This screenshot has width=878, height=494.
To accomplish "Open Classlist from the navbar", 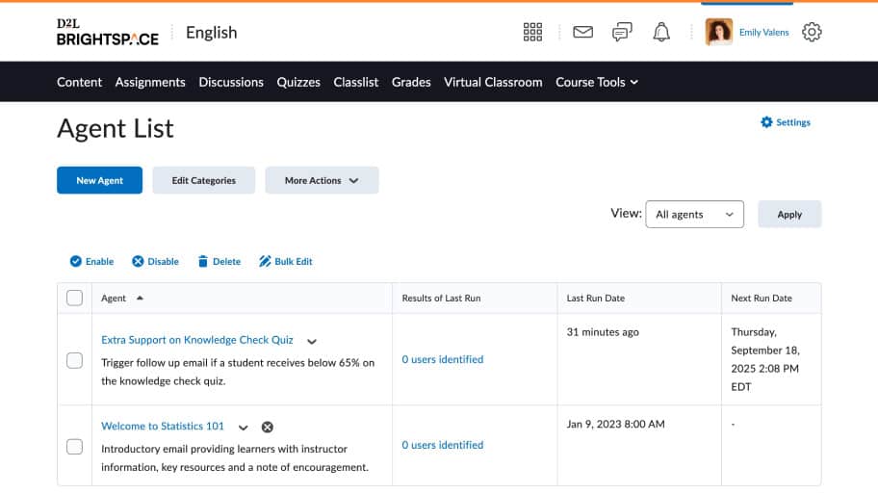I will coord(356,83).
